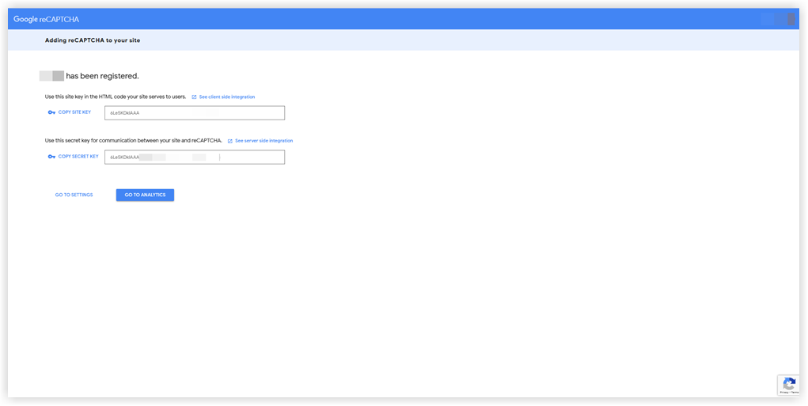Select the site key text field
The width and height of the screenshot is (808, 406).
click(x=195, y=113)
